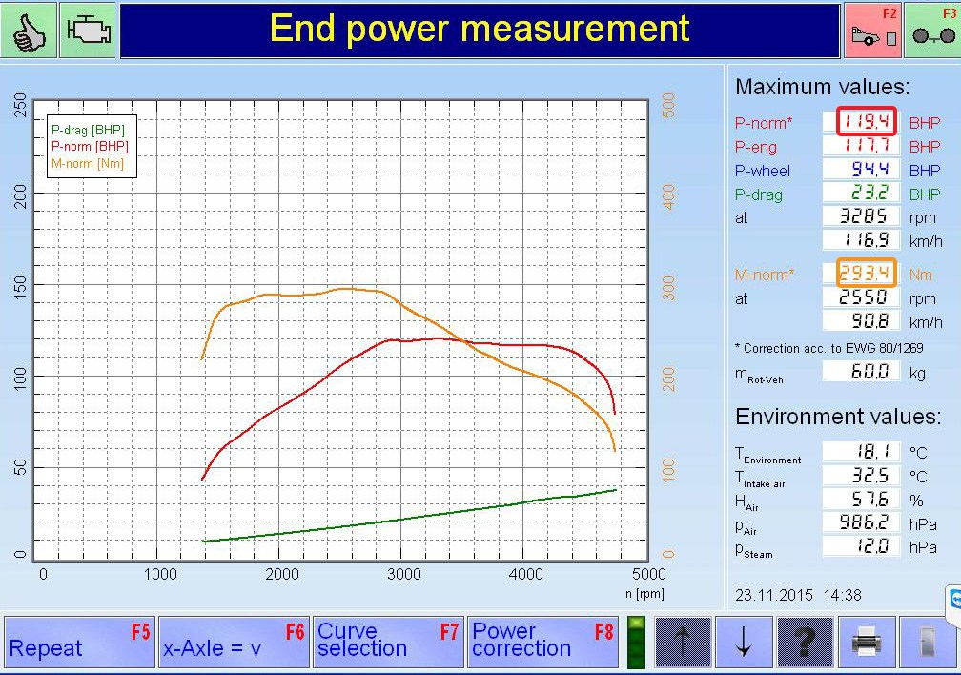Click the 250 BHP left axis label
The width and height of the screenshot is (961, 675).
[x=20, y=106]
